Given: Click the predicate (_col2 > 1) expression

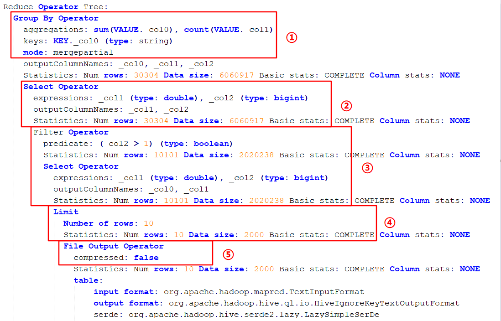Looking at the screenshot, I should 138,144.
